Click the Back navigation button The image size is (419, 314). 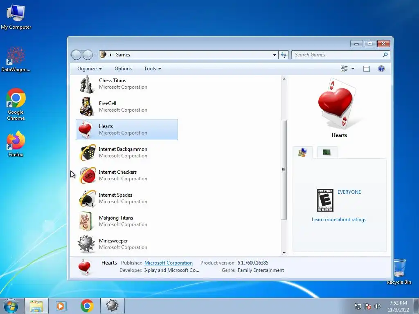(x=76, y=55)
